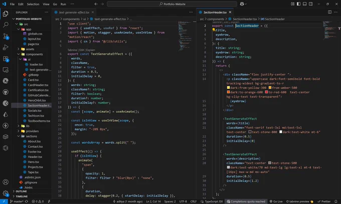341x204 pixels.
Task: Click the Completions quota reached status item
Action: pyautogui.click(x=246, y=201)
